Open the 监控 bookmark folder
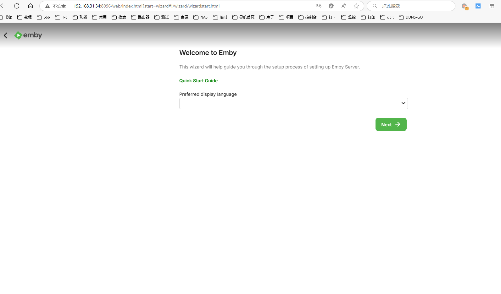 coord(348,17)
